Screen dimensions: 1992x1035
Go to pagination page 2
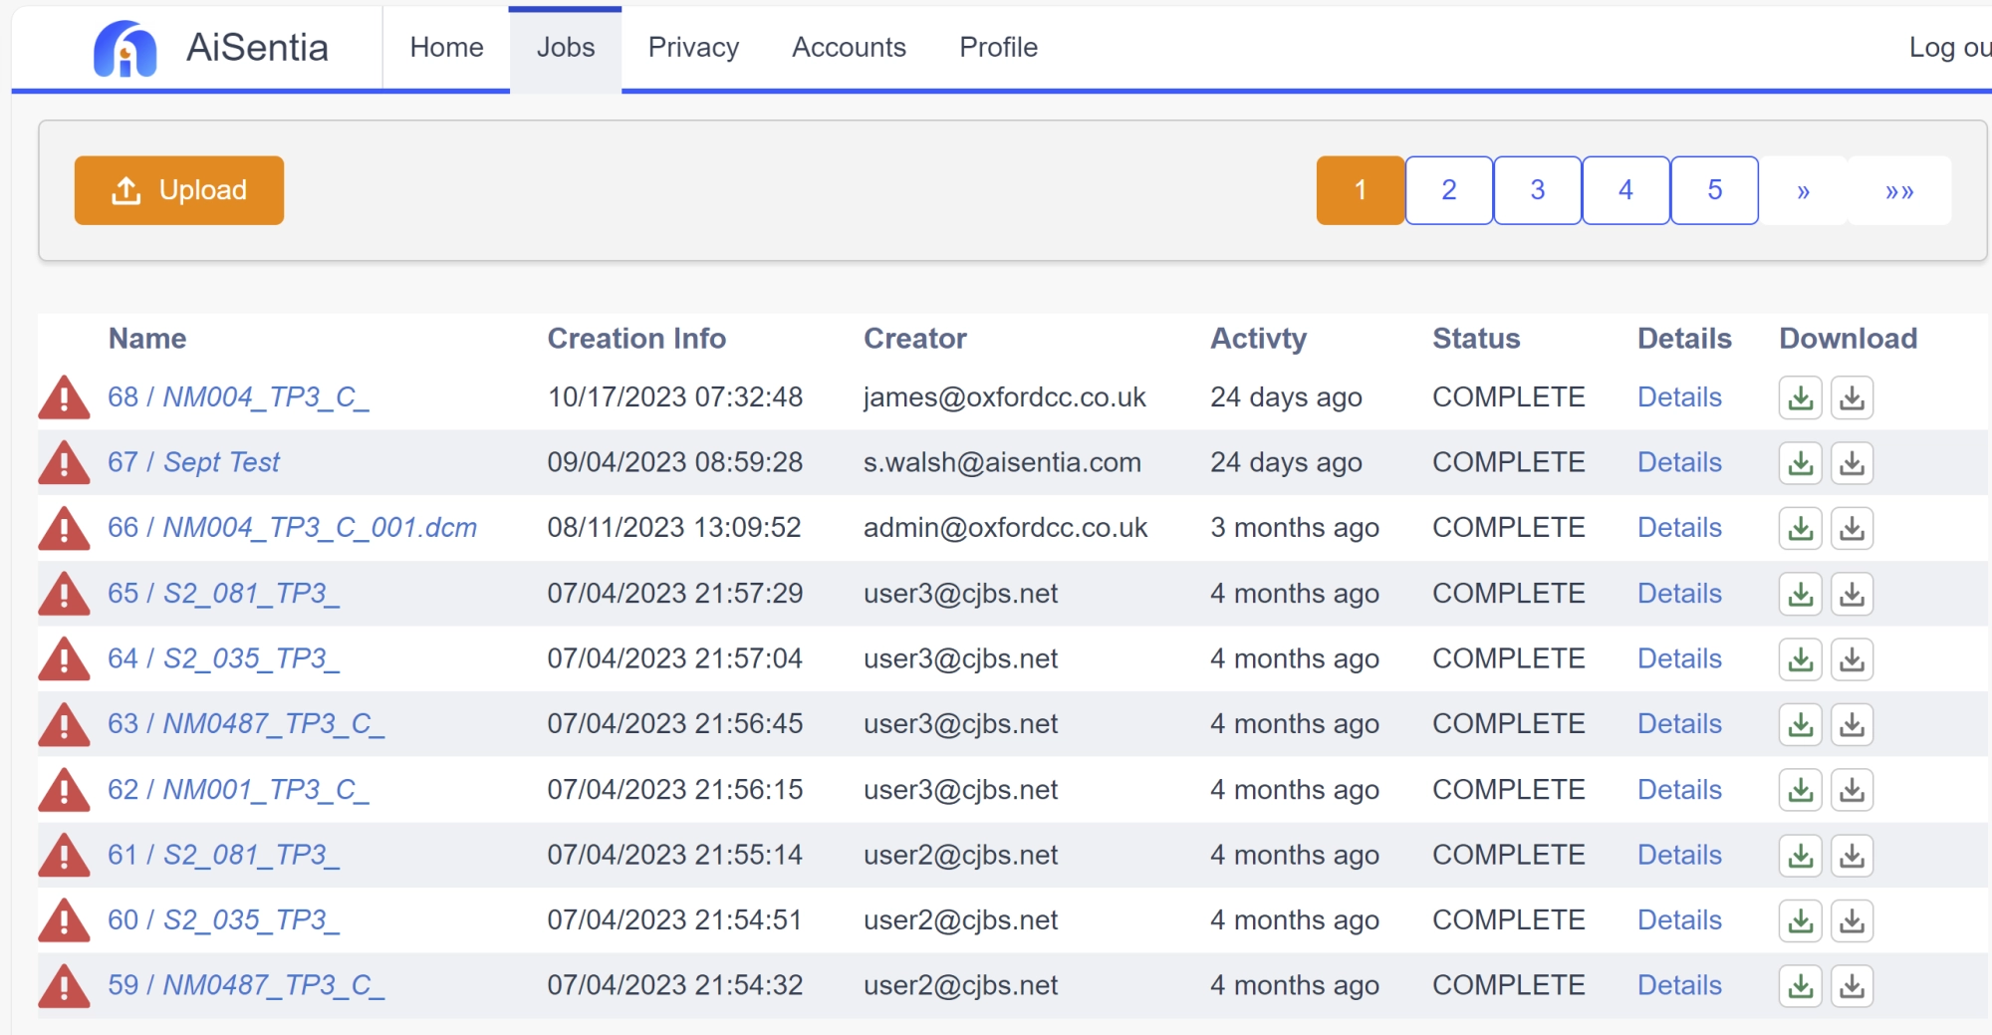click(x=1449, y=190)
